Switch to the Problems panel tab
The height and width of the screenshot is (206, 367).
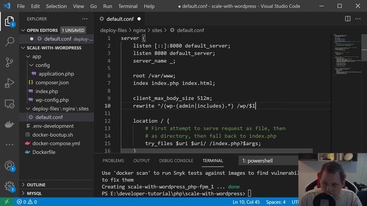tap(113, 161)
